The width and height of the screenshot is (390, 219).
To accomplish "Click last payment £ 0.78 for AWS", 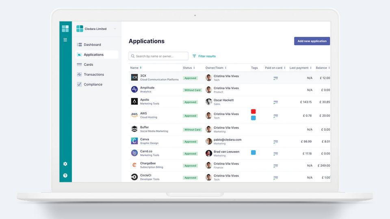I will click(x=307, y=116).
